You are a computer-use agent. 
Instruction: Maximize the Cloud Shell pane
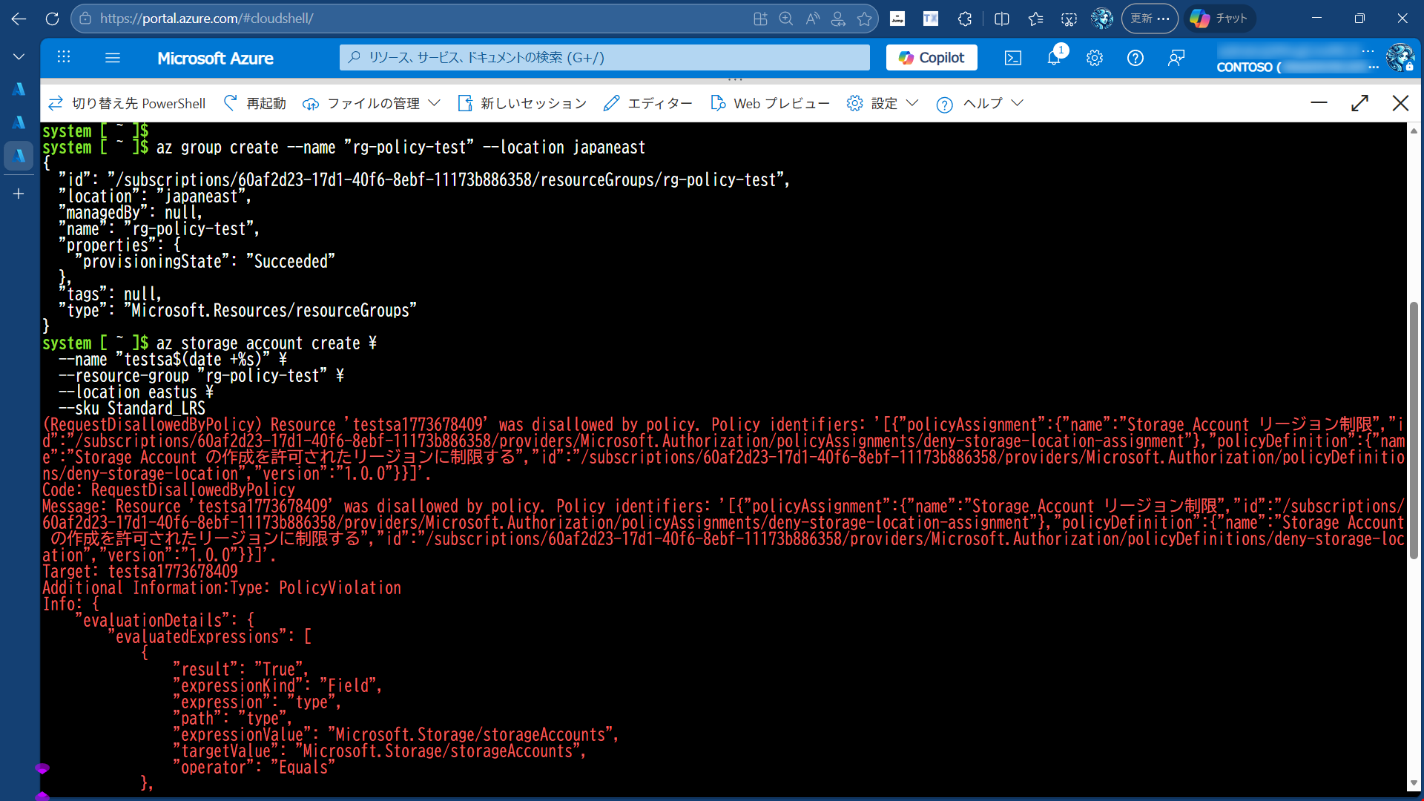1359,103
